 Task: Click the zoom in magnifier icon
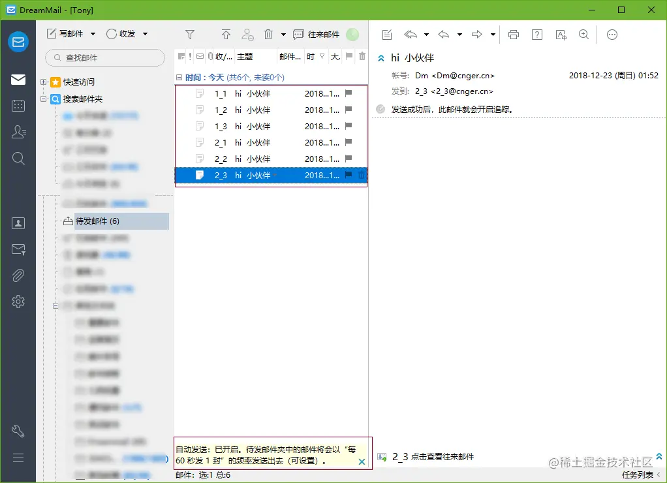click(584, 35)
